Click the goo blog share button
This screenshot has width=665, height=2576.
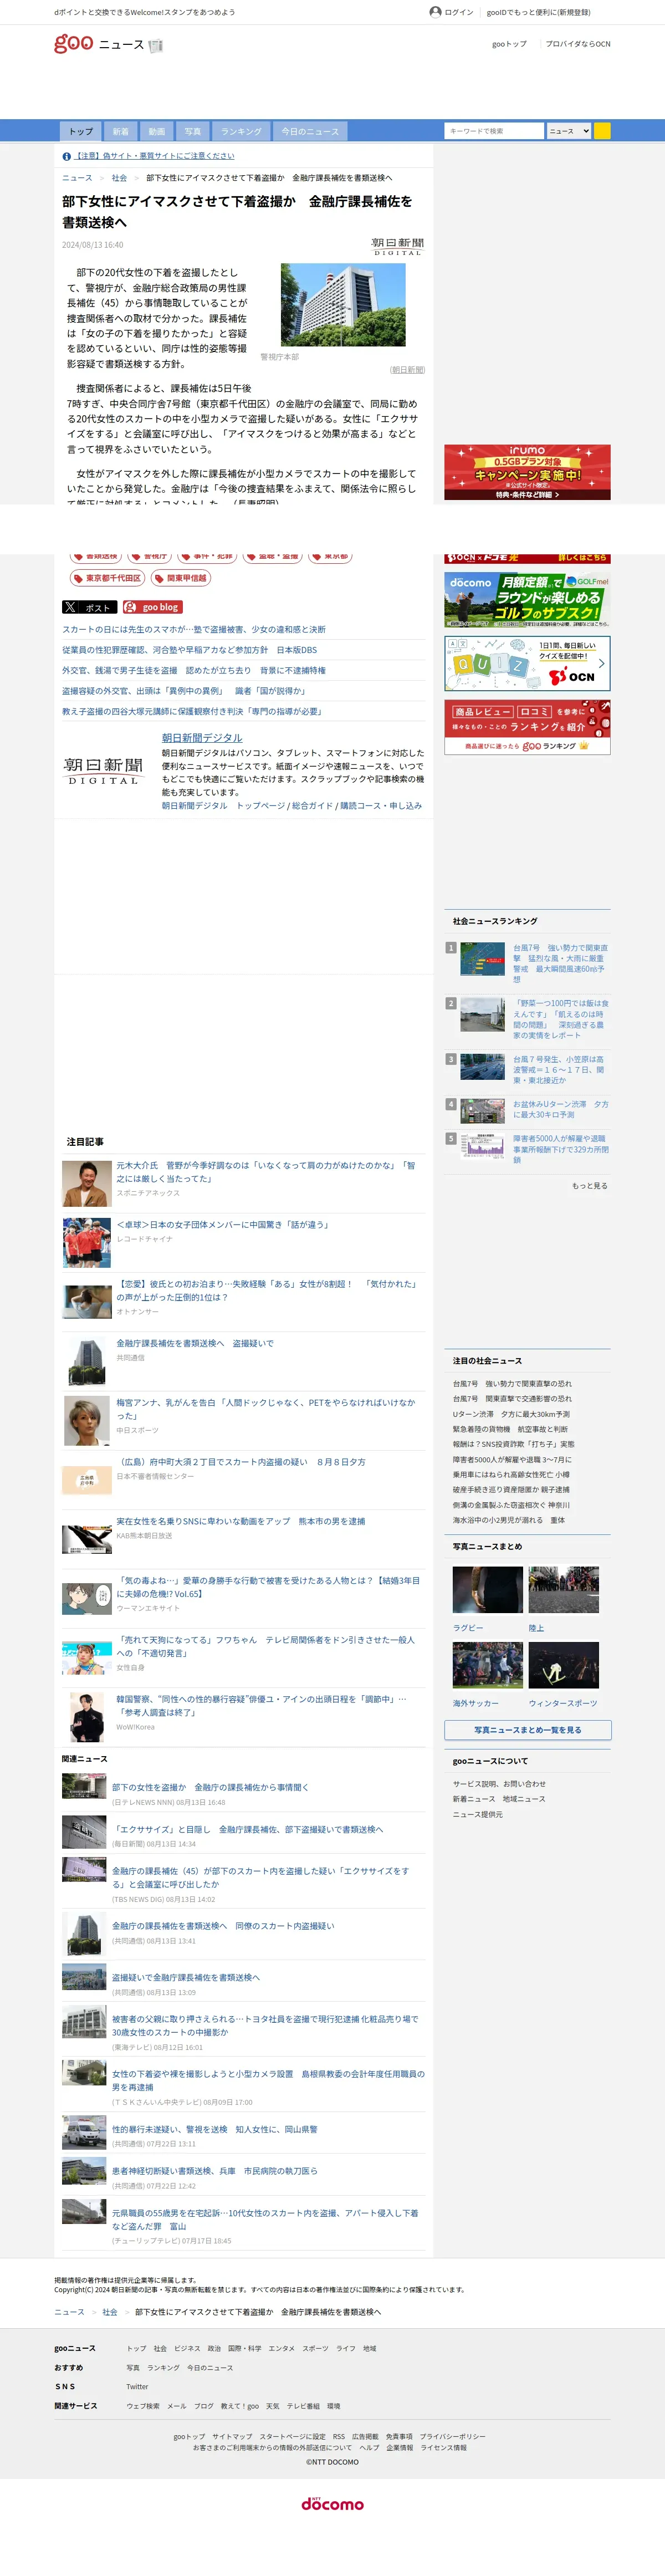(x=152, y=607)
